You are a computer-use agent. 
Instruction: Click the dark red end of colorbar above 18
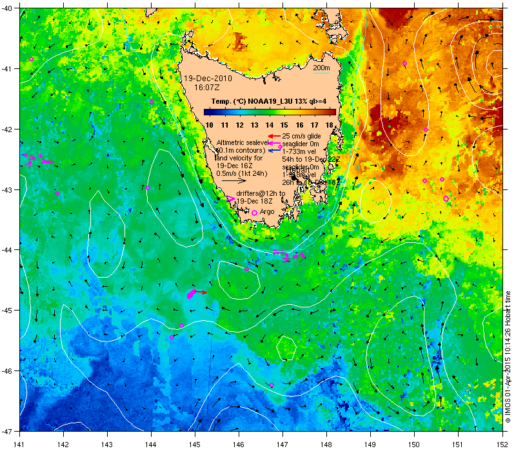click(332, 112)
